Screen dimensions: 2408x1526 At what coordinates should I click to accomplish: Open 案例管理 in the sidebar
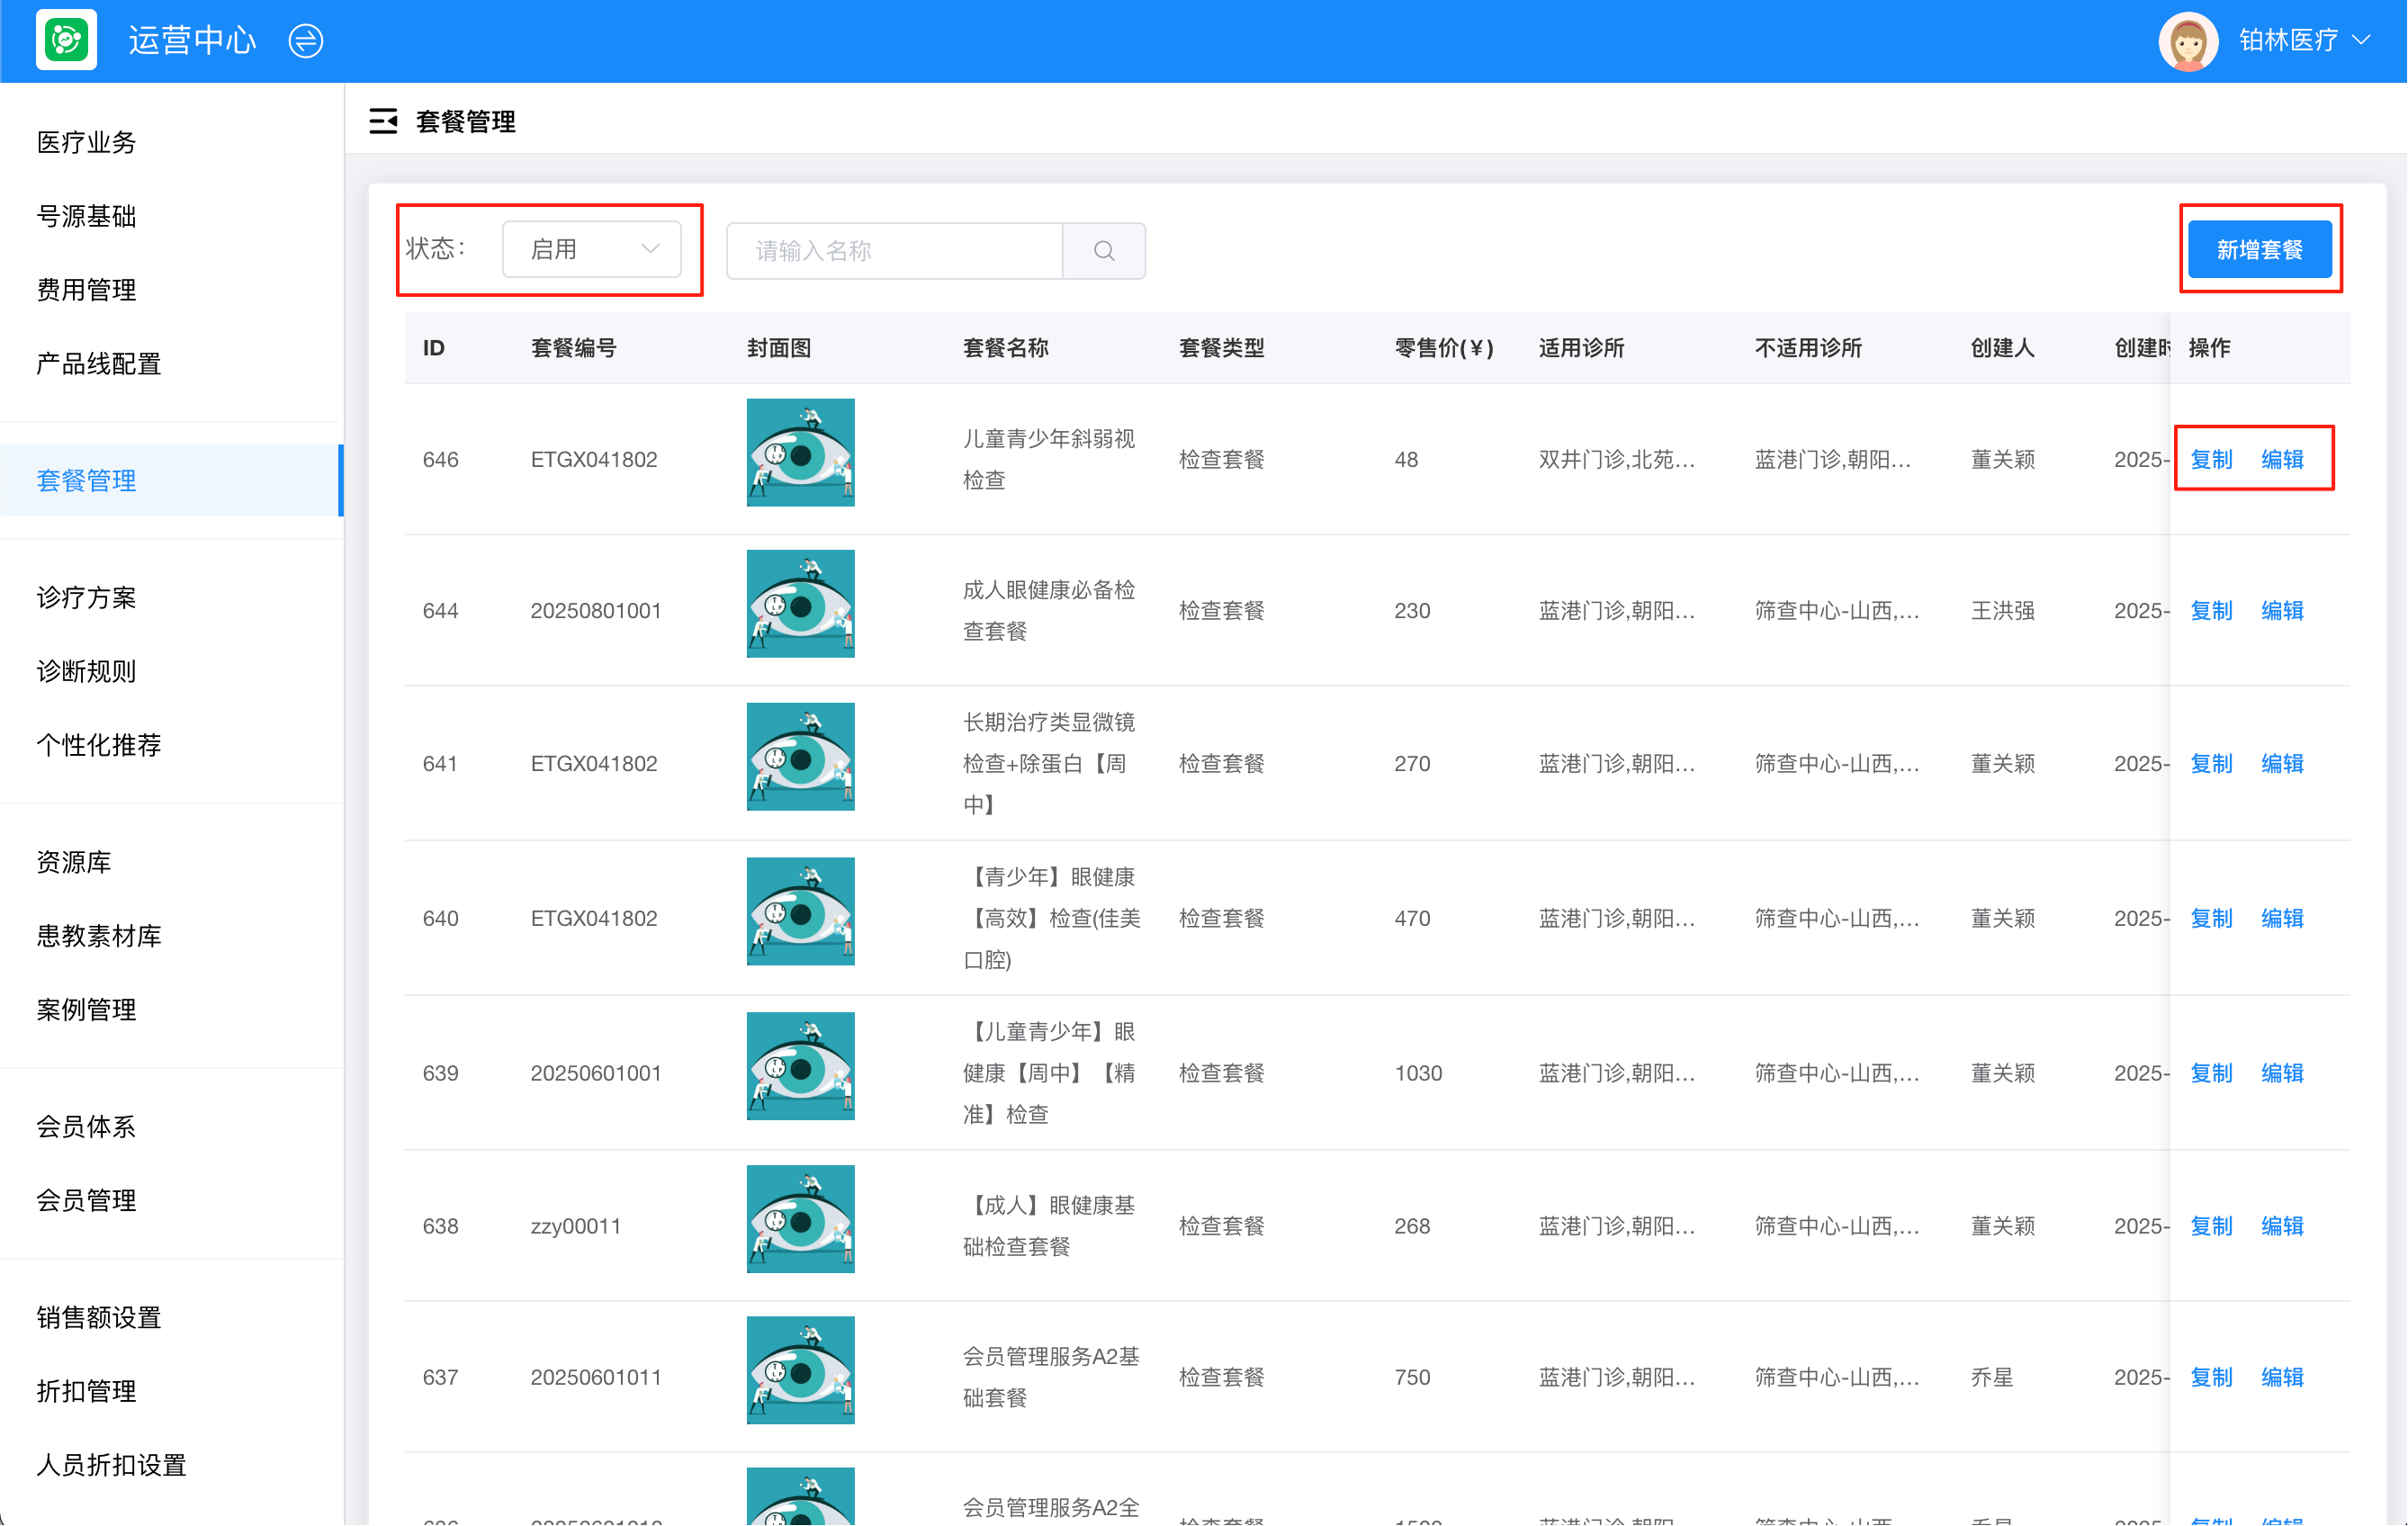[87, 1010]
